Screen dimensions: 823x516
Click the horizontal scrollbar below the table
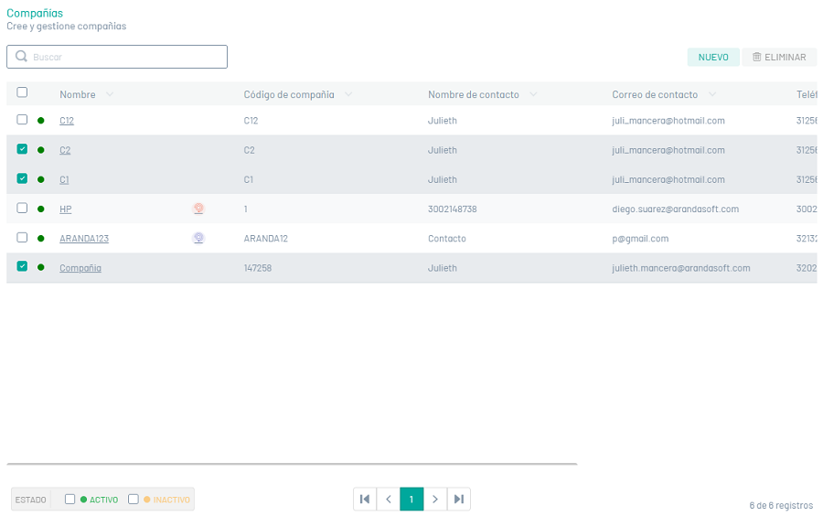point(293,464)
